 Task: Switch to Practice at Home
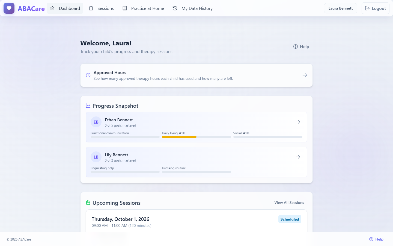[x=143, y=8]
